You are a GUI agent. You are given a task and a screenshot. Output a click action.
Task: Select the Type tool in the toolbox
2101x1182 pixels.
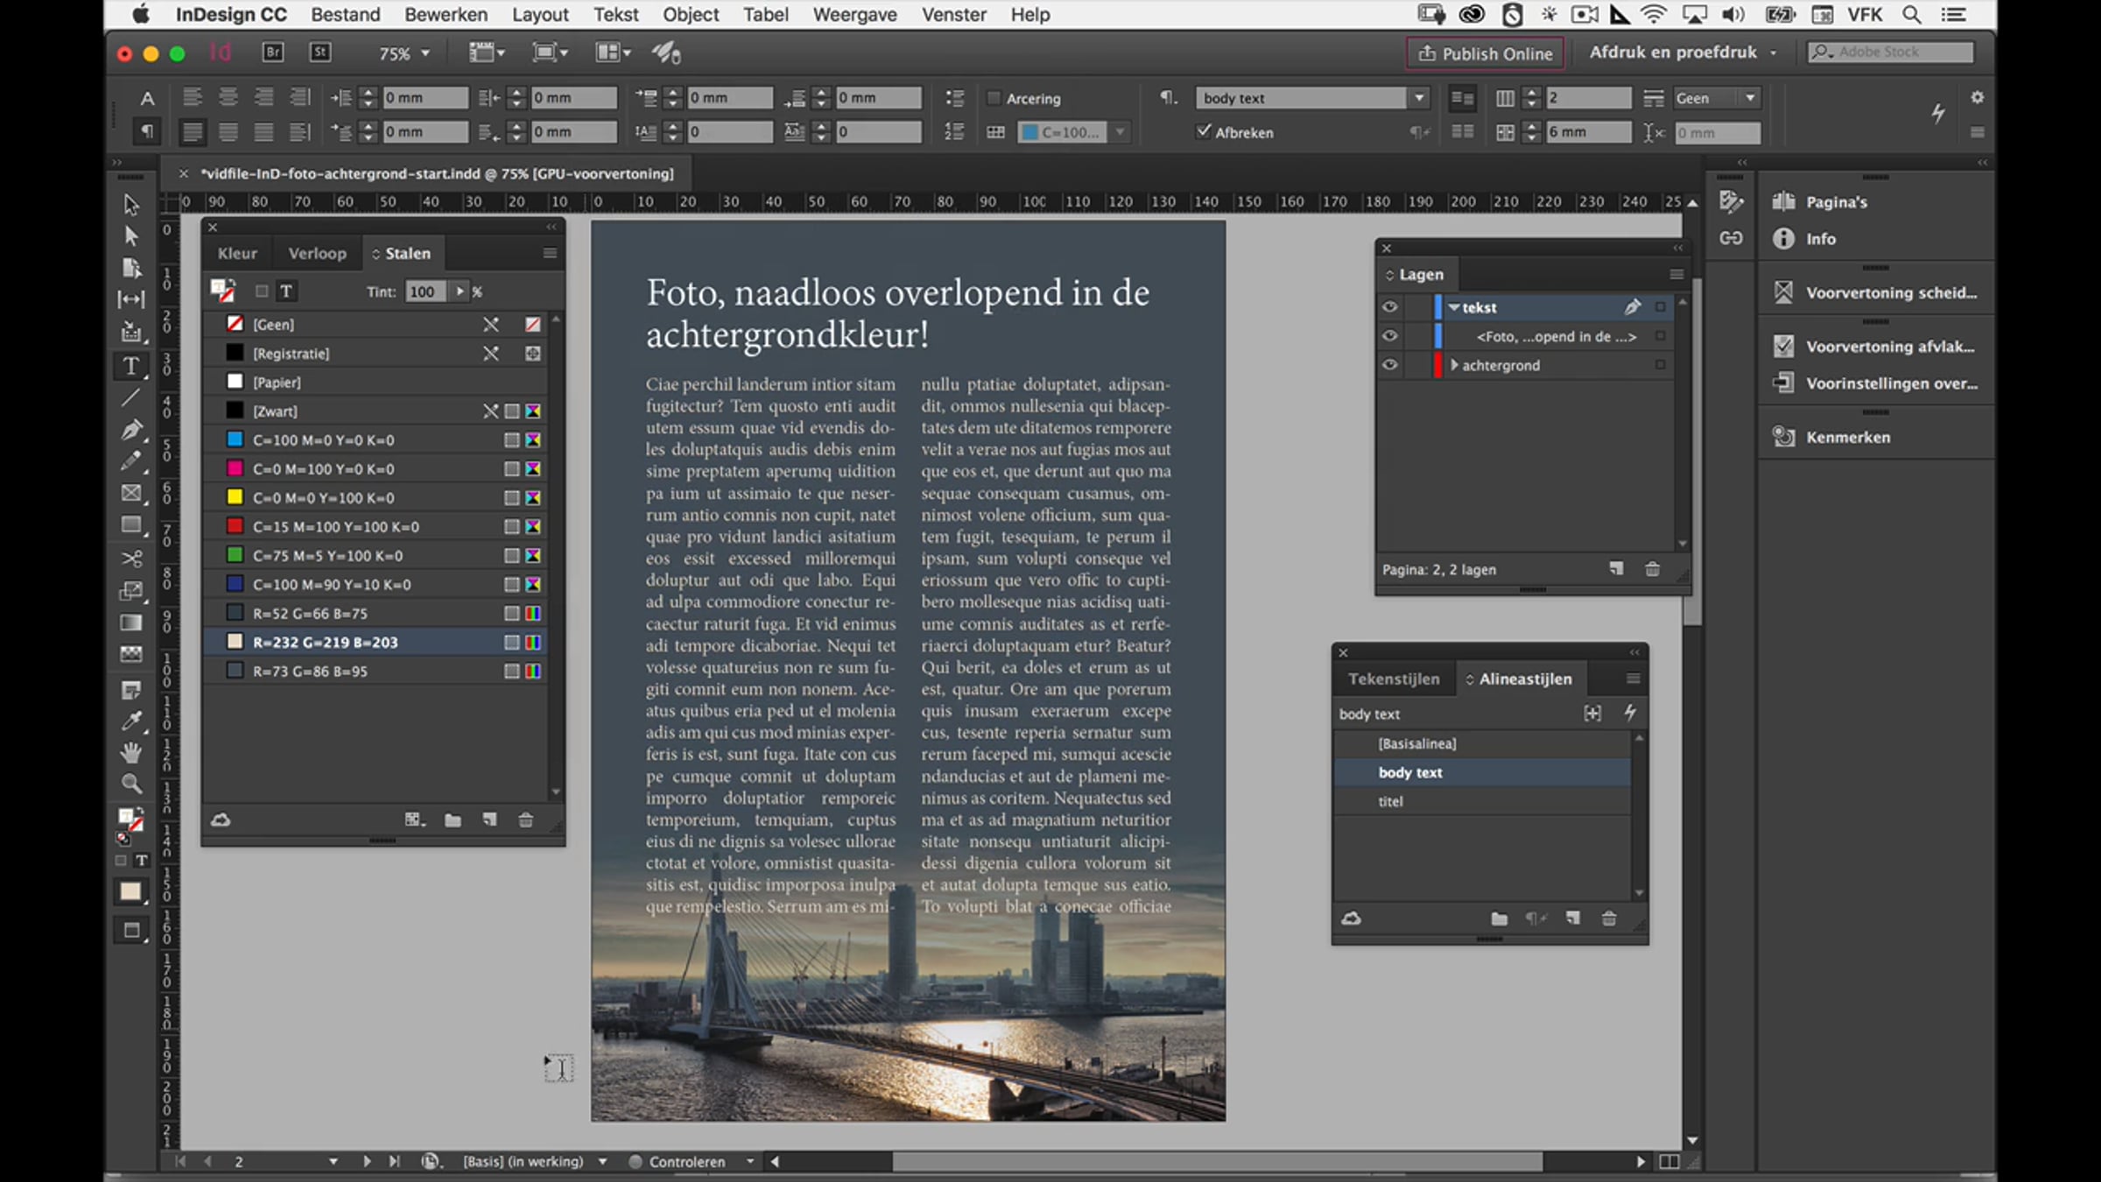(130, 366)
